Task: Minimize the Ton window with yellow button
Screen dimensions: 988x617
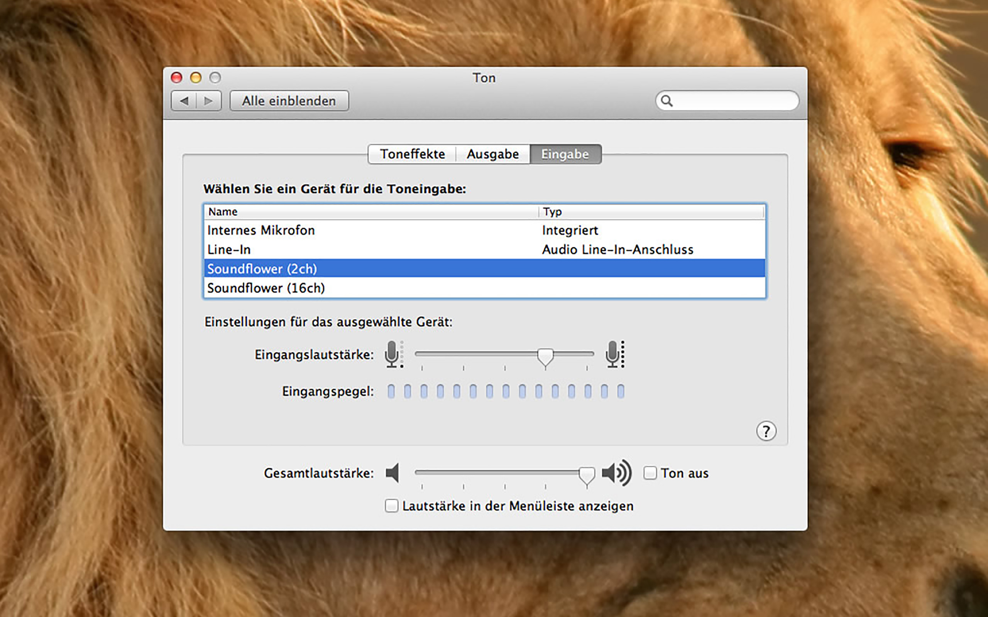Action: (196, 78)
